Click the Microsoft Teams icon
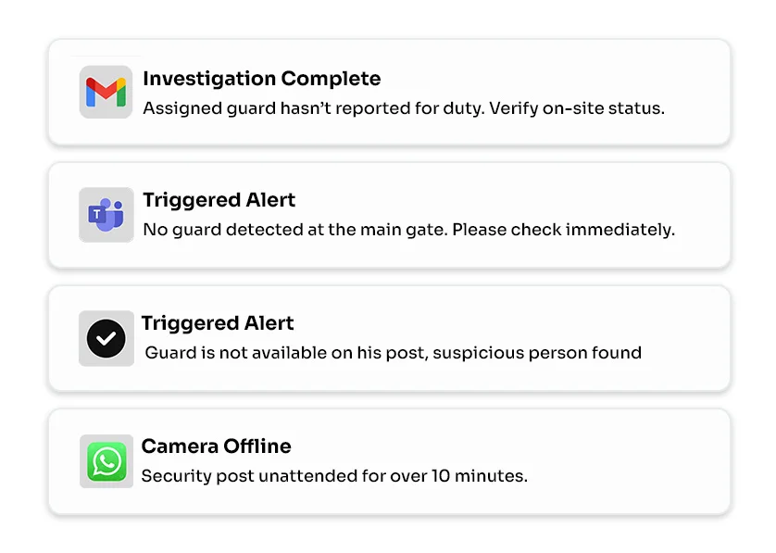The height and width of the screenshot is (553, 776). [106, 215]
